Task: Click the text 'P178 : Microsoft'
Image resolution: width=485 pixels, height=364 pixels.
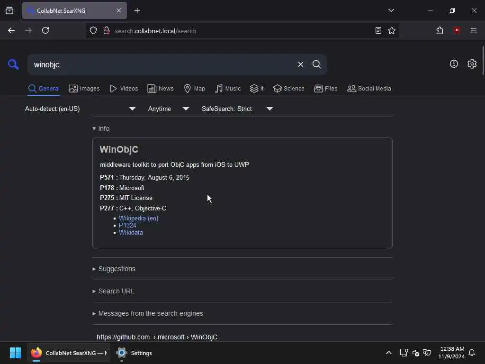Action: click(122, 188)
